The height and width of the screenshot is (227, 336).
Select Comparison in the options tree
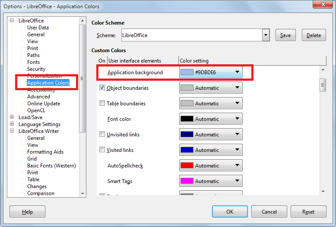[x=41, y=193]
